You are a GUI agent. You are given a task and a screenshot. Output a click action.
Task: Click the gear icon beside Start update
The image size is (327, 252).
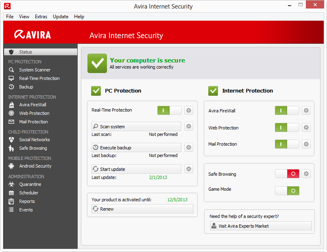(x=189, y=169)
